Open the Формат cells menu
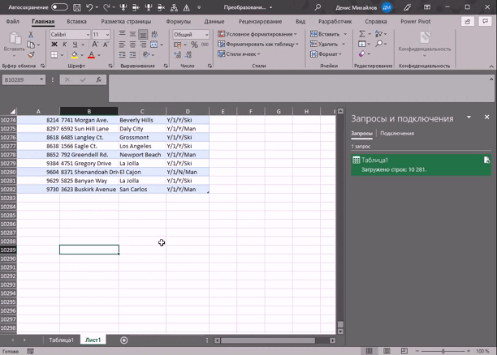Image resolution: width=497 pixels, height=355 pixels. [x=324, y=54]
